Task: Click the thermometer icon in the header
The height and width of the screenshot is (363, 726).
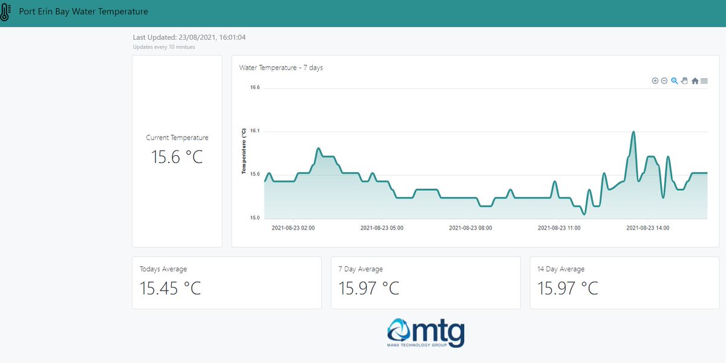Action: tap(8, 11)
